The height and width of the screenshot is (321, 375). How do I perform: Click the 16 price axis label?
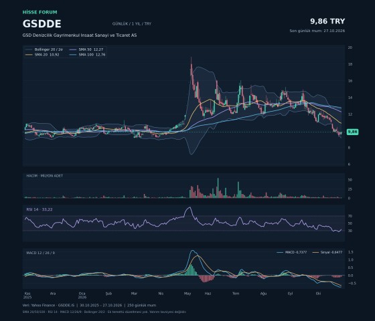[350, 81]
